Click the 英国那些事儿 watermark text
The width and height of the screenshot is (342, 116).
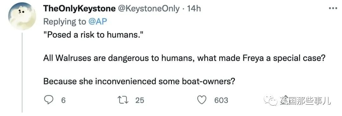point(305,101)
